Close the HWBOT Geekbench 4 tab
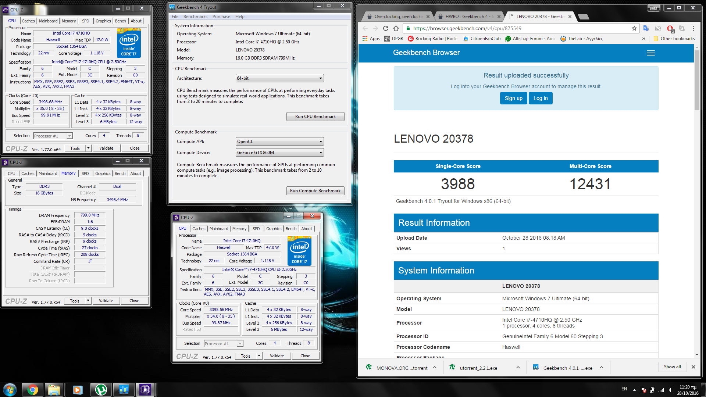Viewport: 706px width, 397px height. click(499, 17)
